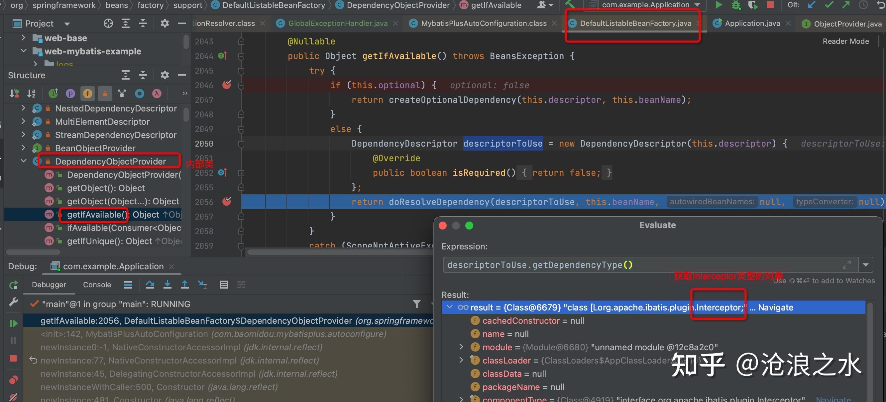This screenshot has width=886, height=402.
Task: Toggle Show Fields filter in Structure
Action: 88,94
